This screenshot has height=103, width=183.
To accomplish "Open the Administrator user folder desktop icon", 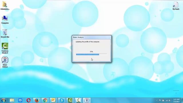I will click(5, 5).
